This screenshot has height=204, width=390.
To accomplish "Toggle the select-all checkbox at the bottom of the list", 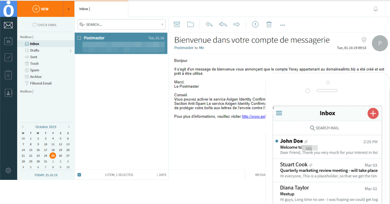I will (x=79, y=175).
